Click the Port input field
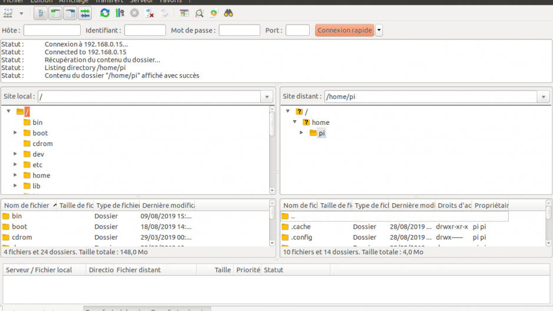The height and width of the screenshot is (311, 553). [x=297, y=30]
